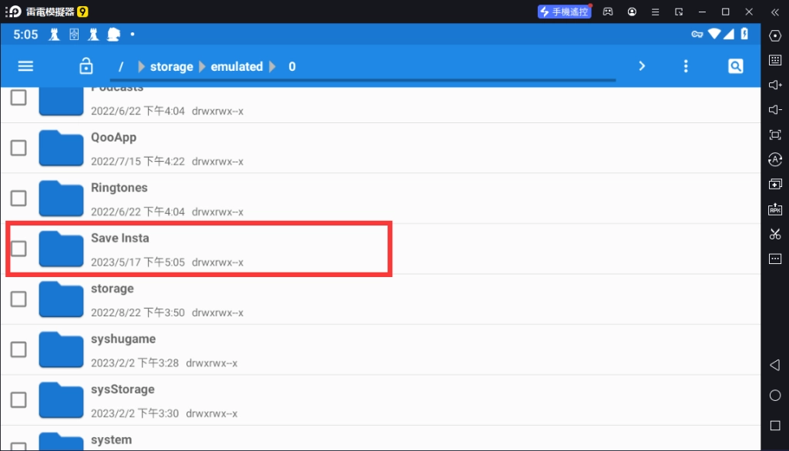Decrease volume with the speaker minus icon
The height and width of the screenshot is (451, 789).
click(775, 109)
